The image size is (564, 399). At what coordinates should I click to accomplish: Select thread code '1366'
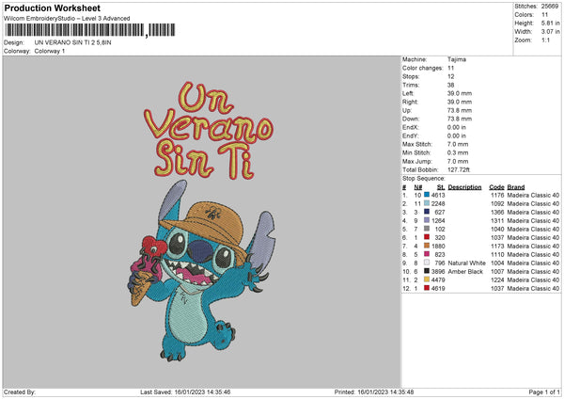tap(497, 212)
